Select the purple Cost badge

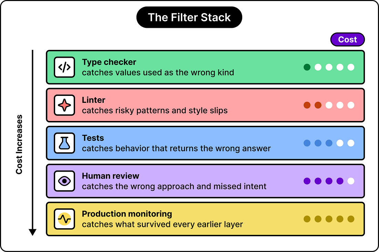tap(347, 39)
